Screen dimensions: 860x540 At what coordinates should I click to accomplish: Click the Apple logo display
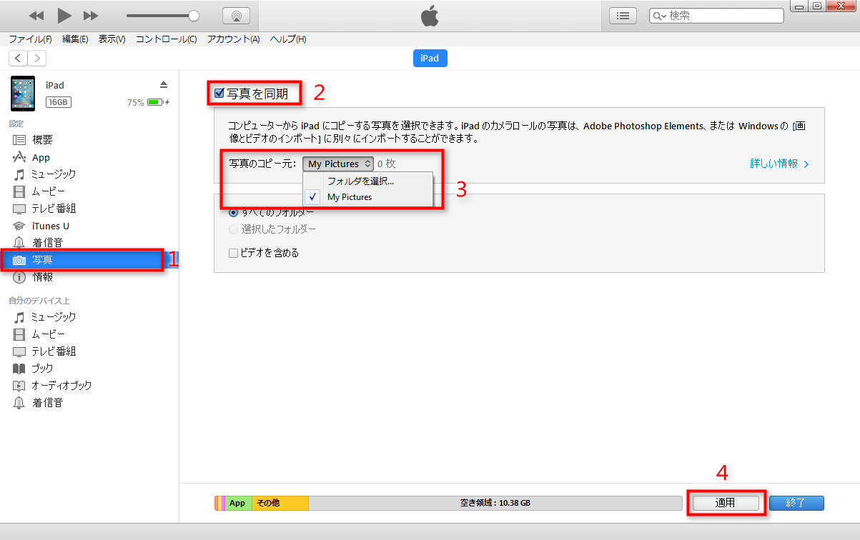click(430, 16)
